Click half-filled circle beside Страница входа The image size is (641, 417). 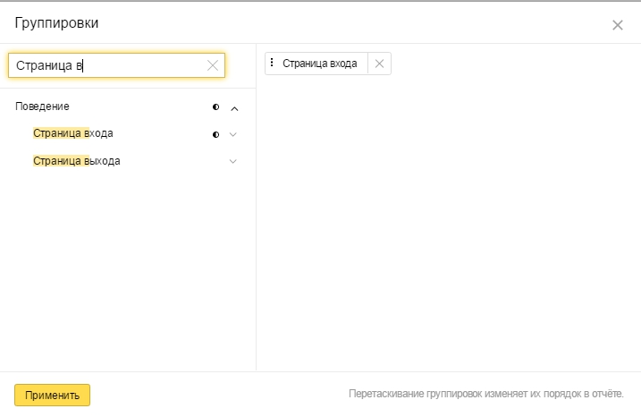215,134
